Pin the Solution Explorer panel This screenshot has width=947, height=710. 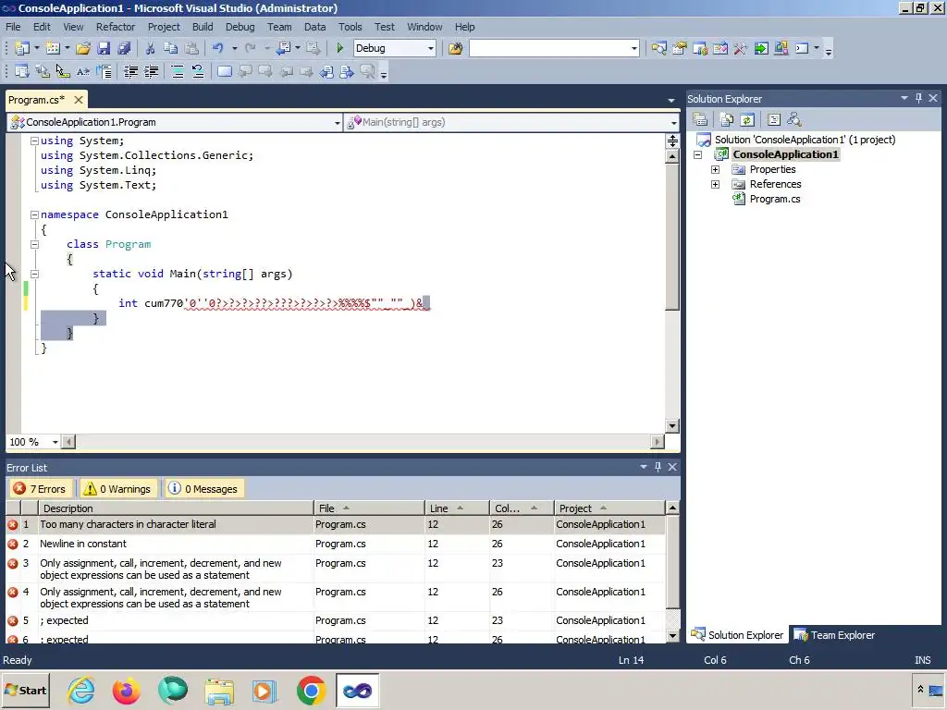[918, 98]
